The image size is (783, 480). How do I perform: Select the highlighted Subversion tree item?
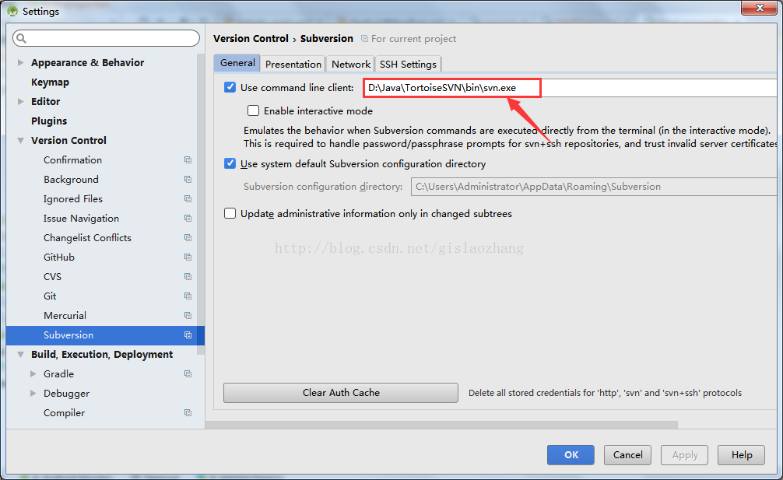(x=105, y=335)
